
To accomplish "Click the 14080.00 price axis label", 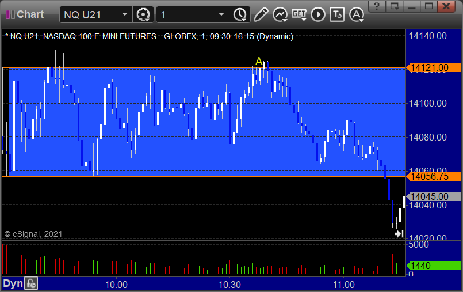I will (x=428, y=137).
